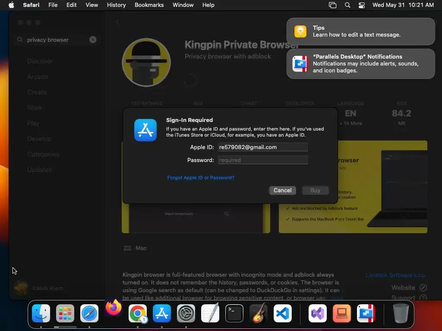Open Safari from the Dock
The image size is (442, 331).
click(89, 313)
